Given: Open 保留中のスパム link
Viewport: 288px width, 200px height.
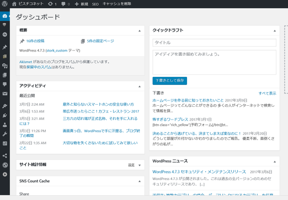Looking at the screenshot, I should tap(39, 67).
